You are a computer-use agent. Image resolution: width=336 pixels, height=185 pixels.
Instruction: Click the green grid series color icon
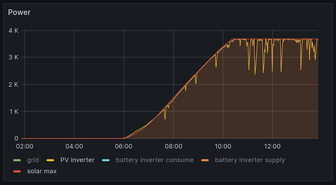tap(17, 160)
